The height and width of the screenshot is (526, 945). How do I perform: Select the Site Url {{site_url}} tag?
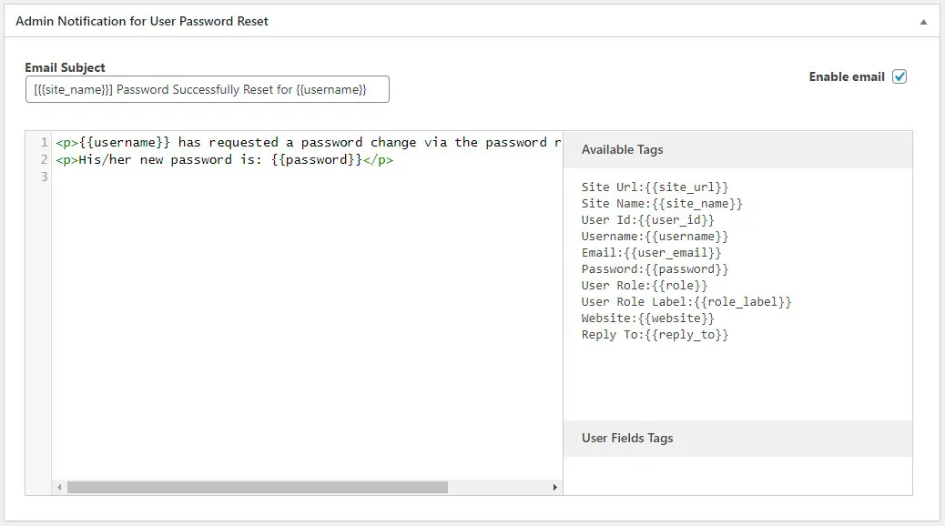(655, 187)
